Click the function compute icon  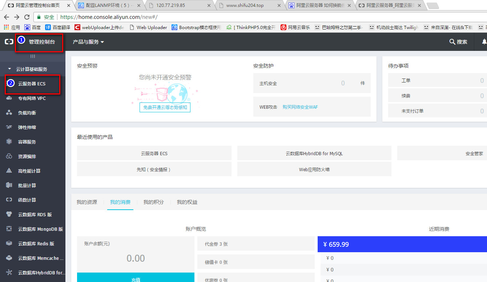[x=9, y=200]
